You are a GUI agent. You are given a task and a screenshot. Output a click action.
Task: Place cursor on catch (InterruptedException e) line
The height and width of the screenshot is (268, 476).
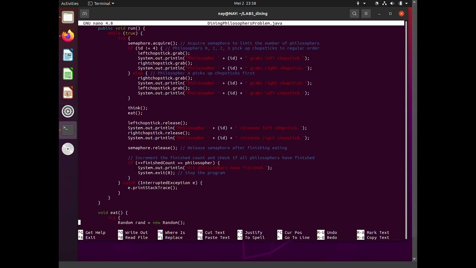(160, 183)
